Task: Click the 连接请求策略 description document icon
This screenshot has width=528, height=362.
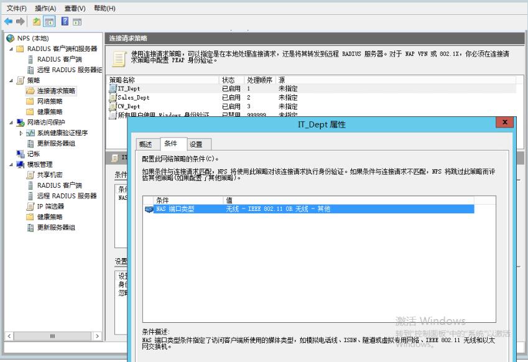Action: (x=119, y=58)
